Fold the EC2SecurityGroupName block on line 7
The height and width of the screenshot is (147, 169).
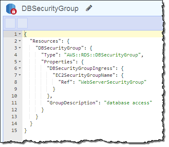(20, 75)
